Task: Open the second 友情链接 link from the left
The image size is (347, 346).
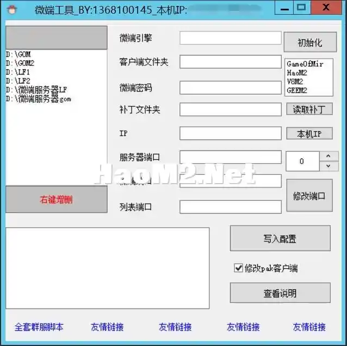Action: [x=175, y=327]
